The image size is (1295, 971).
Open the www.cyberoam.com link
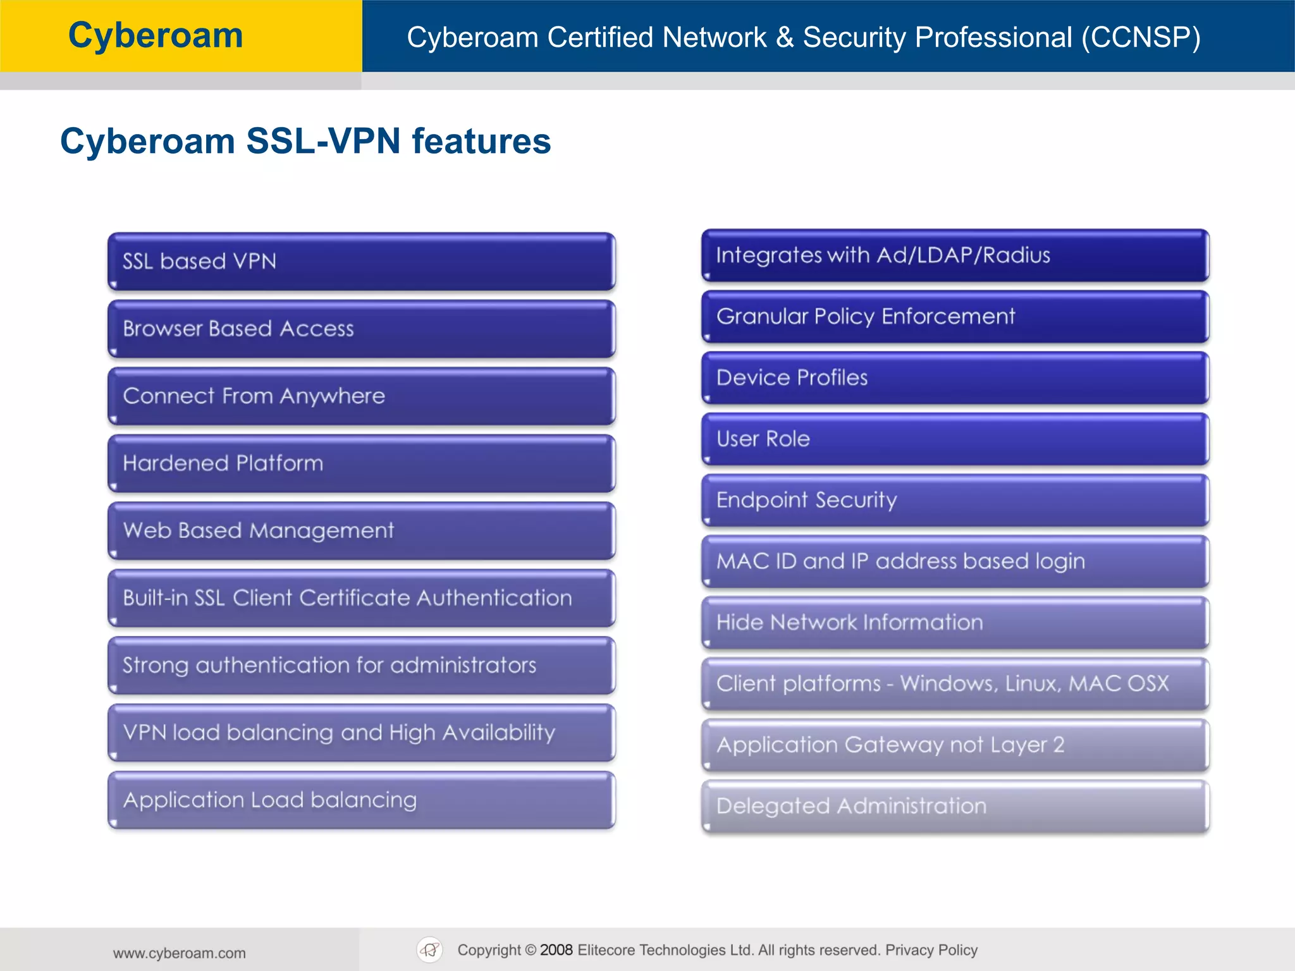tap(180, 953)
